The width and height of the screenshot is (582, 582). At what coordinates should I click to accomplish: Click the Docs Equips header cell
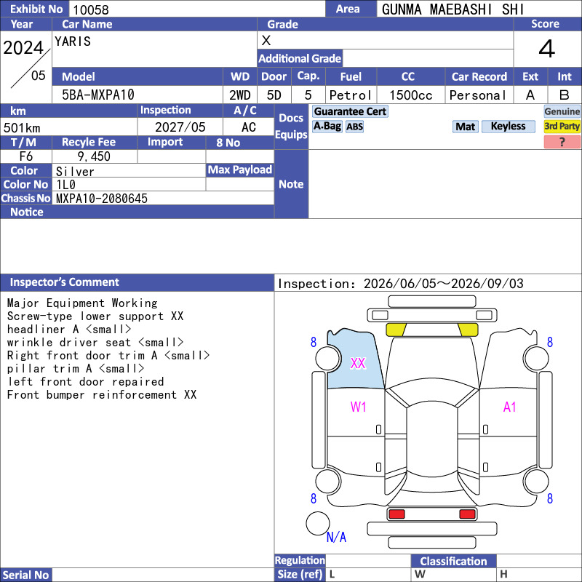[291, 126]
